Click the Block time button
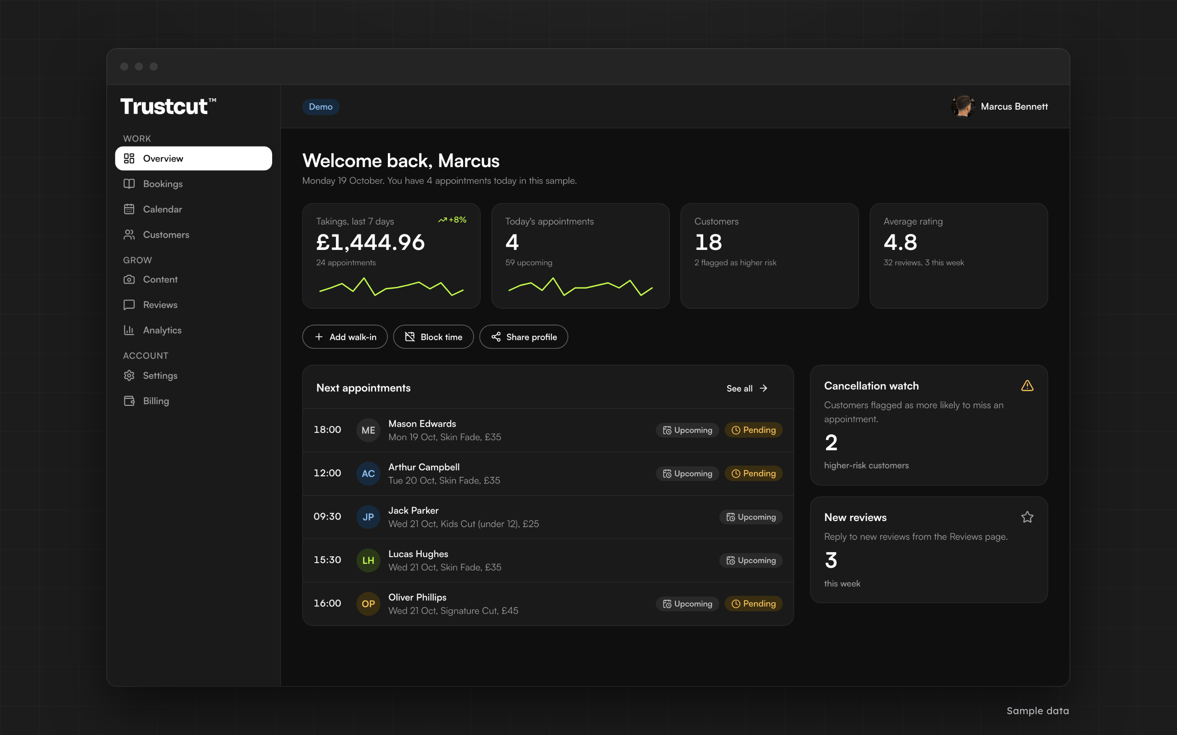This screenshot has height=735, width=1177. pos(433,337)
